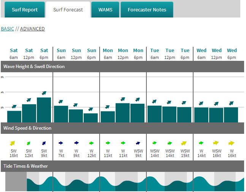Switch to the BASIC forecast view
This screenshot has height=192, width=246.
(7, 29)
